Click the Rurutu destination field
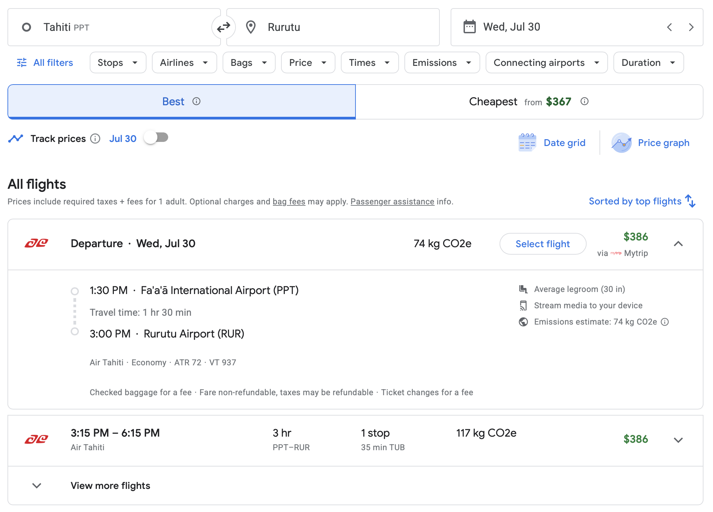The width and height of the screenshot is (713, 512). coord(333,27)
